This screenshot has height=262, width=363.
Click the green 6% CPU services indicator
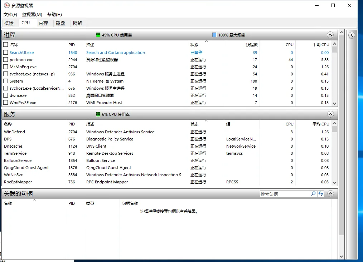98,114
